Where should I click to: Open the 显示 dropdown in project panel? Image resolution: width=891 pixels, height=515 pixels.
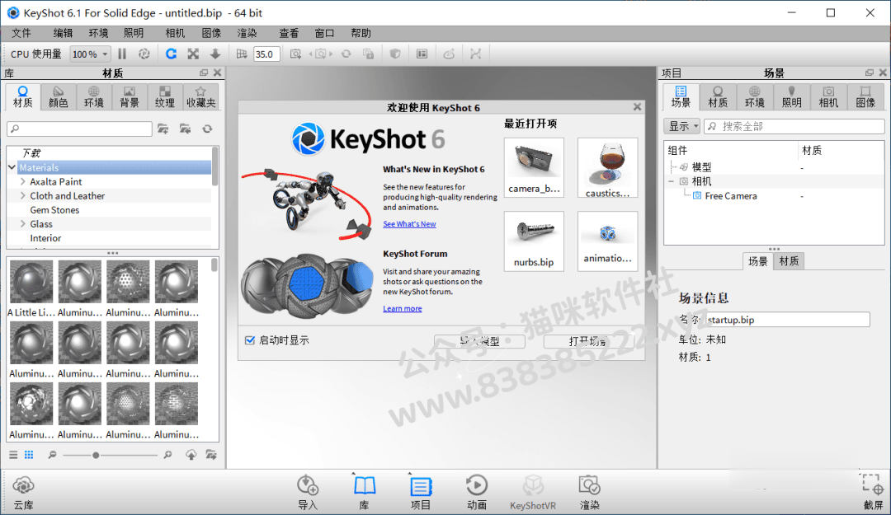pos(681,126)
